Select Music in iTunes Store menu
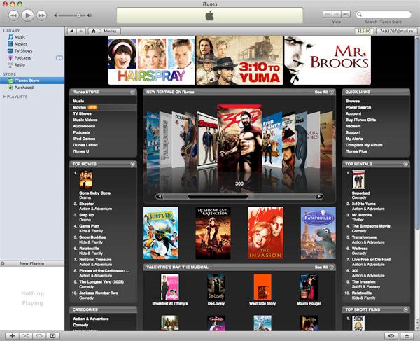The height and width of the screenshot is (341, 420). pyautogui.click(x=78, y=101)
